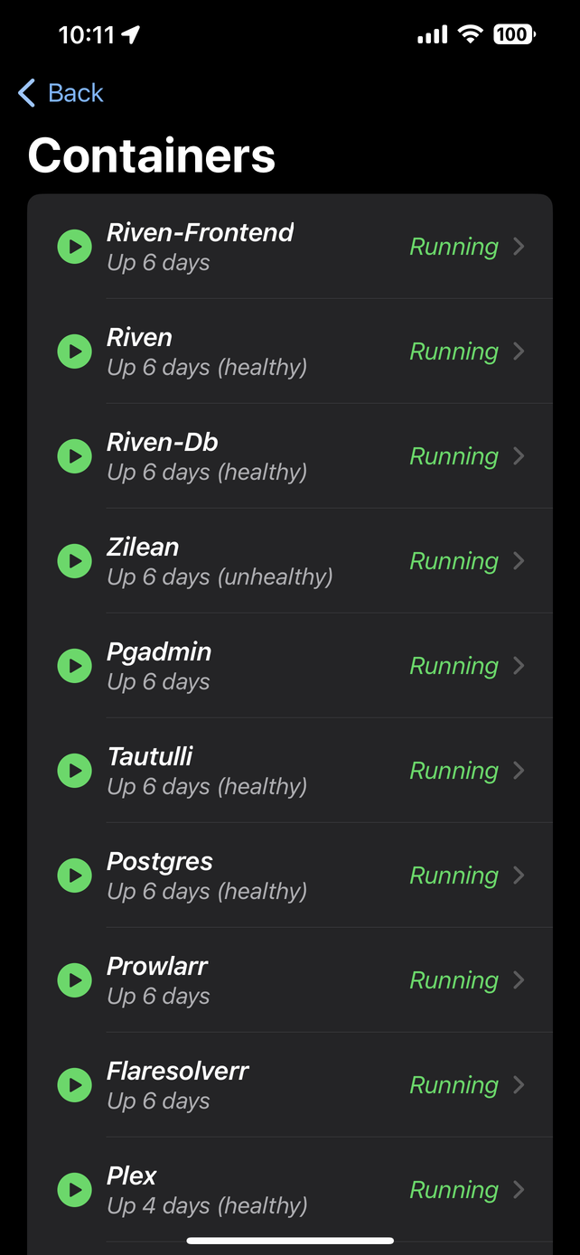This screenshot has height=1255, width=580.
Task: Click the Running status label for Postgres
Action: (454, 875)
